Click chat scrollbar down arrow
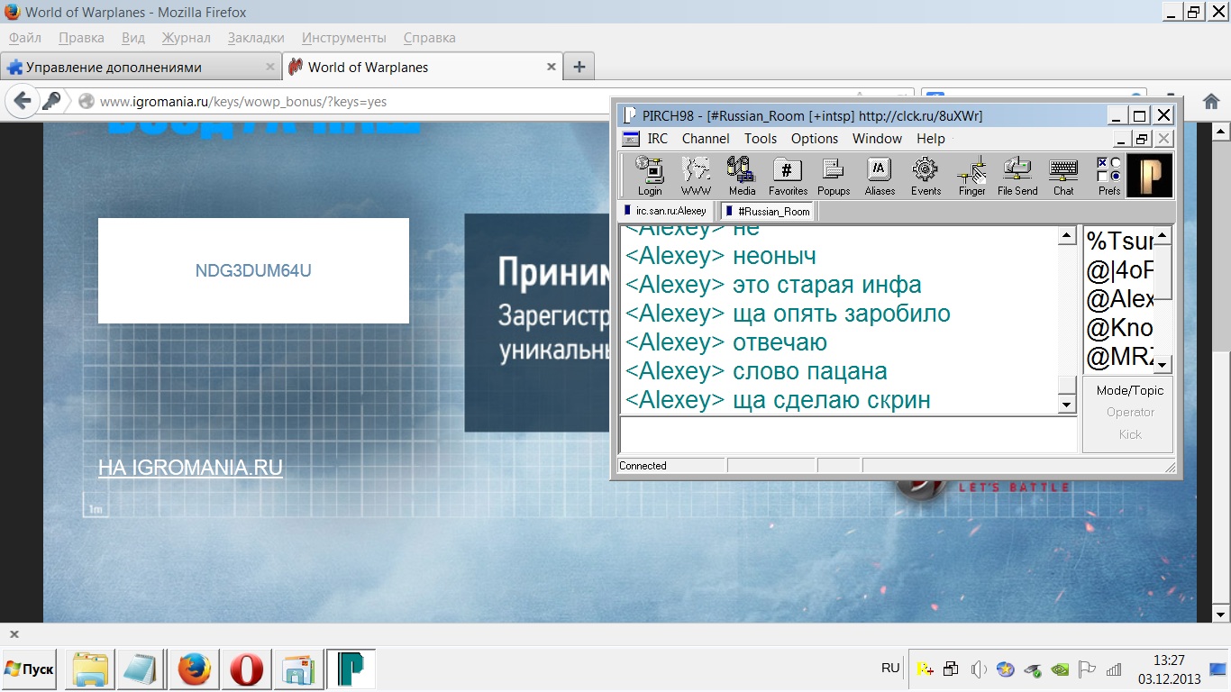1231x692 pixels. 1067,405
